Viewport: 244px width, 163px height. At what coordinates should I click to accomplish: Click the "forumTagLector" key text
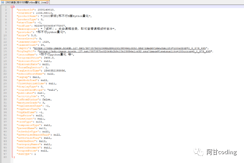point(29,67)
